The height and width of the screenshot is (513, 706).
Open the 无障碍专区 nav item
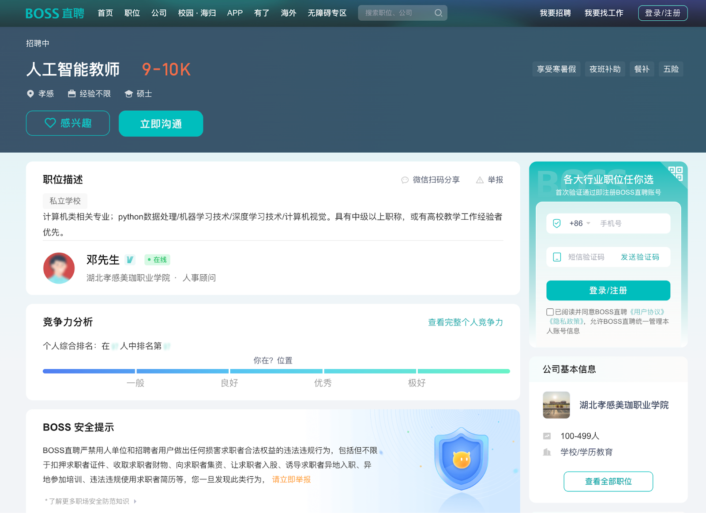[327, 13]
